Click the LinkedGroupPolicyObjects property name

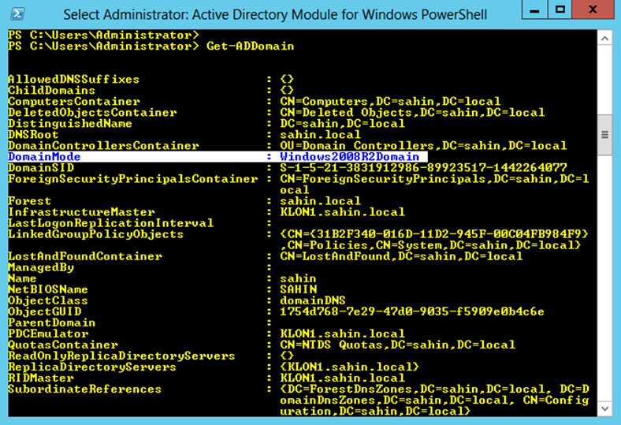(96, 234)
